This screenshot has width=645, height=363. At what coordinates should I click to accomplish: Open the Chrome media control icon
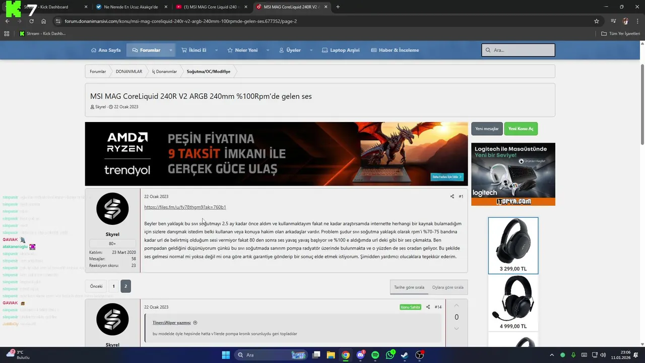click(x=613, y=21)
